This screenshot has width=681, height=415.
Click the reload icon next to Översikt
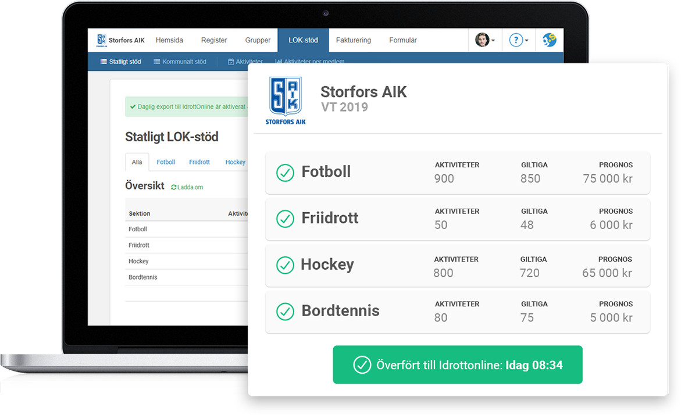[174, 187]
